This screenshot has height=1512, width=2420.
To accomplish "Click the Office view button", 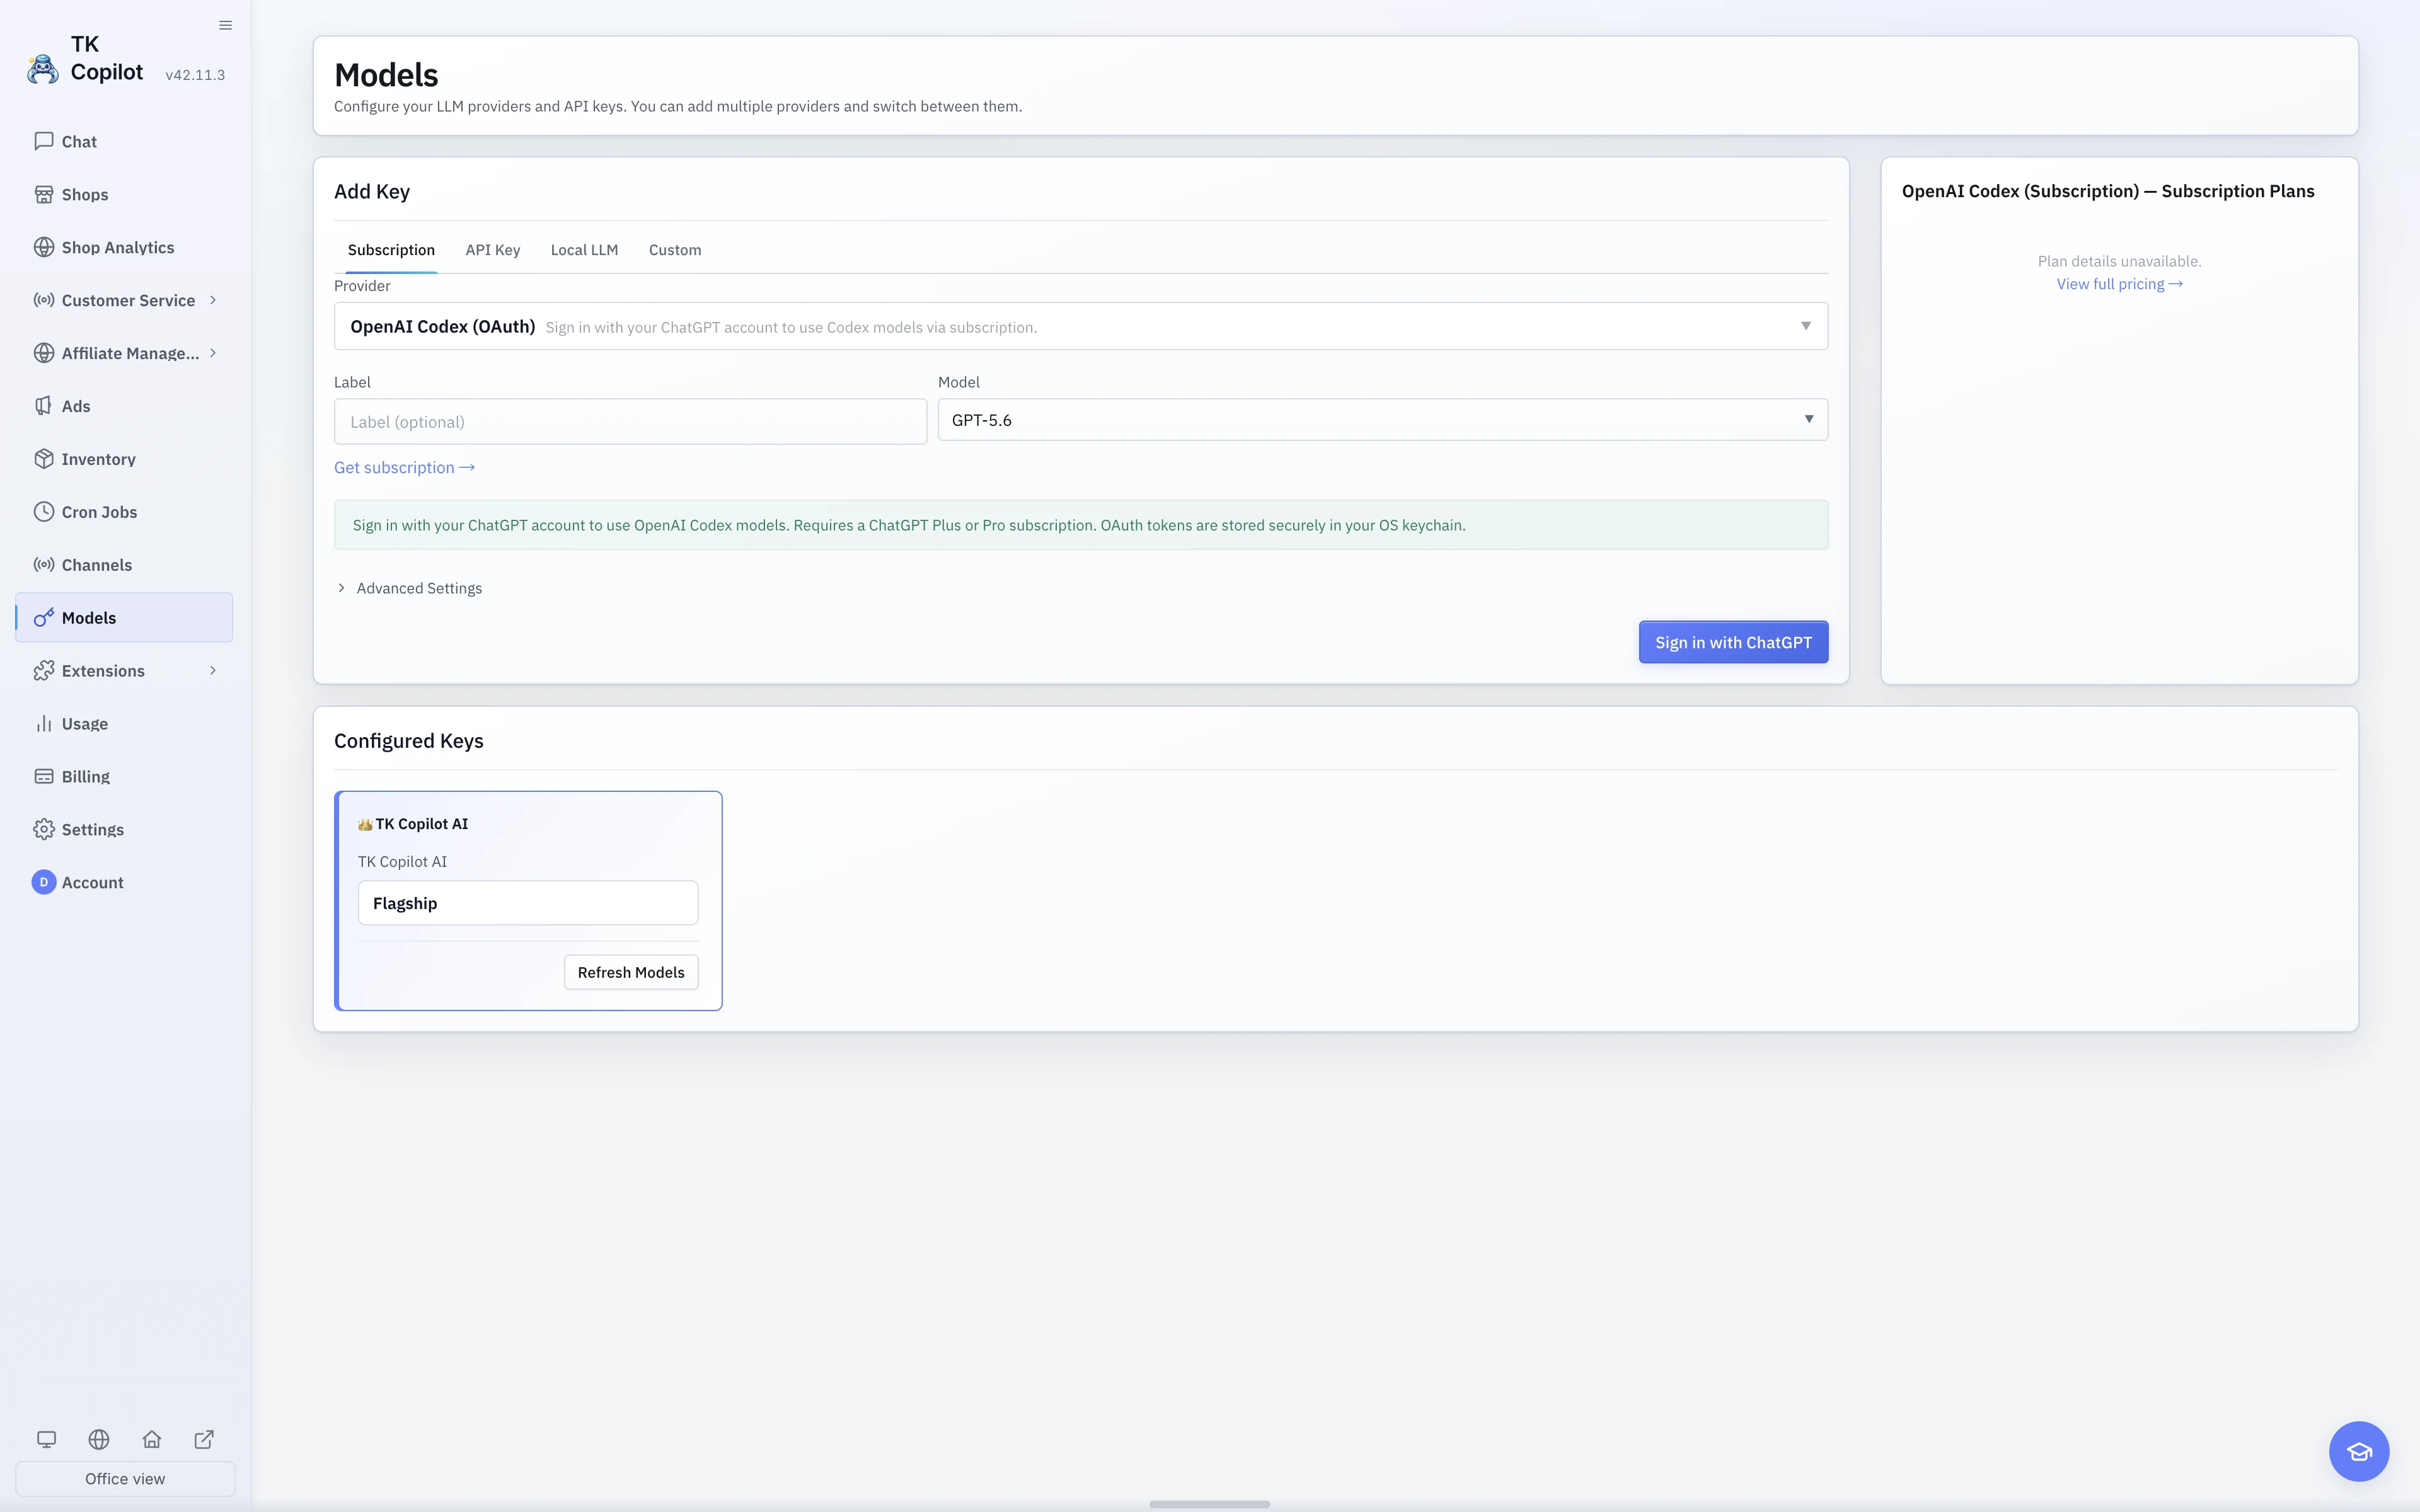I will 125,1478.
